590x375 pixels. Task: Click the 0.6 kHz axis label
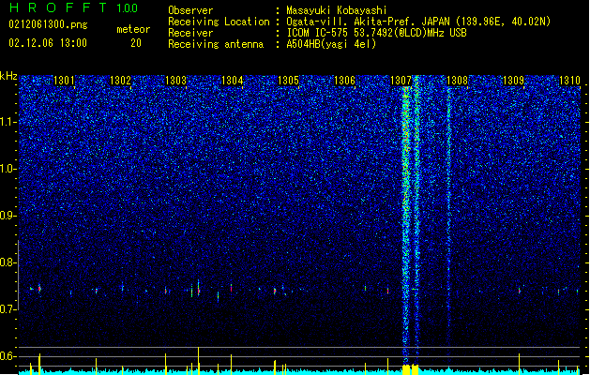8,356
